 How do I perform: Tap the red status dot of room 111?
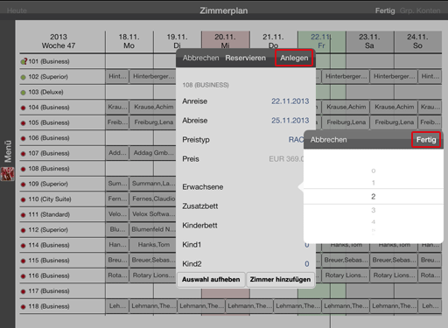23,215
